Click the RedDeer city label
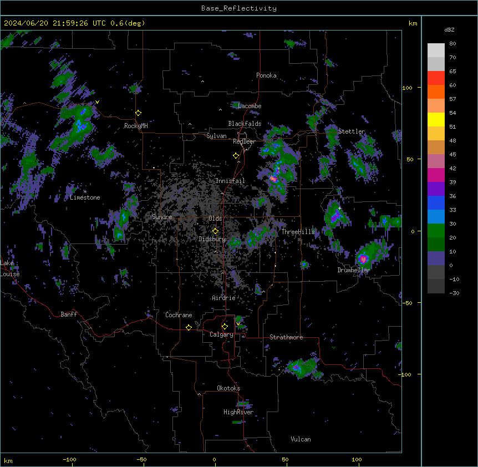 click(x=244, y=141)
